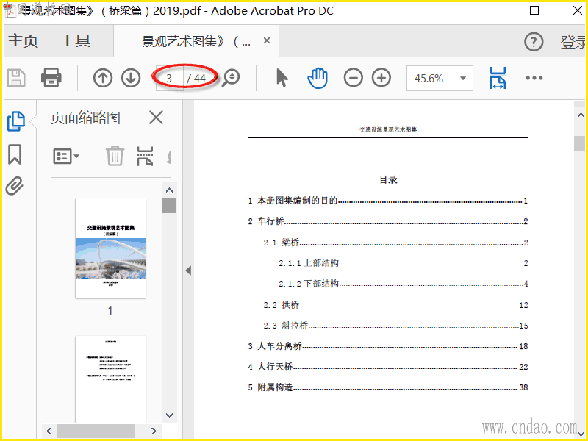Close the 页面缩略图 panel
588x441 pixels.
(x=156, y=118)
